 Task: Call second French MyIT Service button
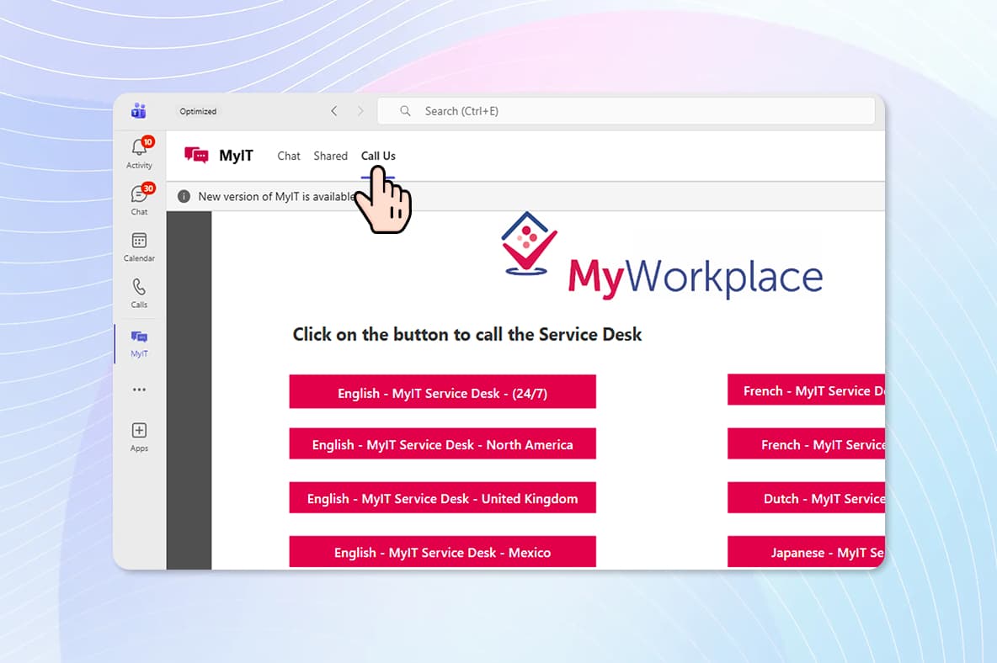point(806,444)
